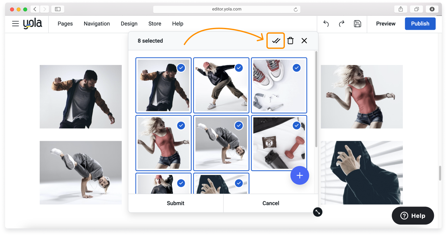
Task: Open the hamburger menu next to the Yola logo
Action: [15, 23]
